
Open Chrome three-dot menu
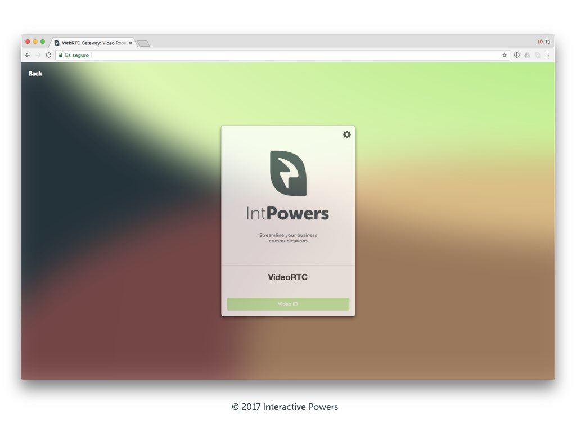(x=548, y=55)
